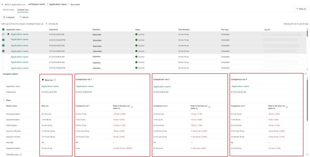This screenshot has height=157, width=310.
Task: Check the run submitted 6/13/25 6:46:04 AM
Action: [3, 57]
